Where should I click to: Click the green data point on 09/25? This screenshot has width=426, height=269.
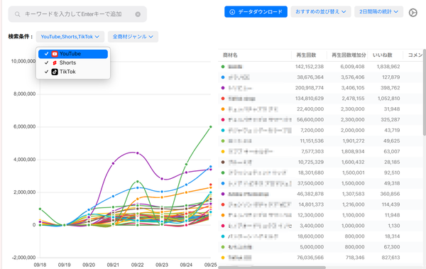coord(211,127)
